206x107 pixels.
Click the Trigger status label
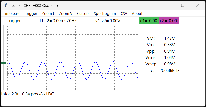click(14, 21)
